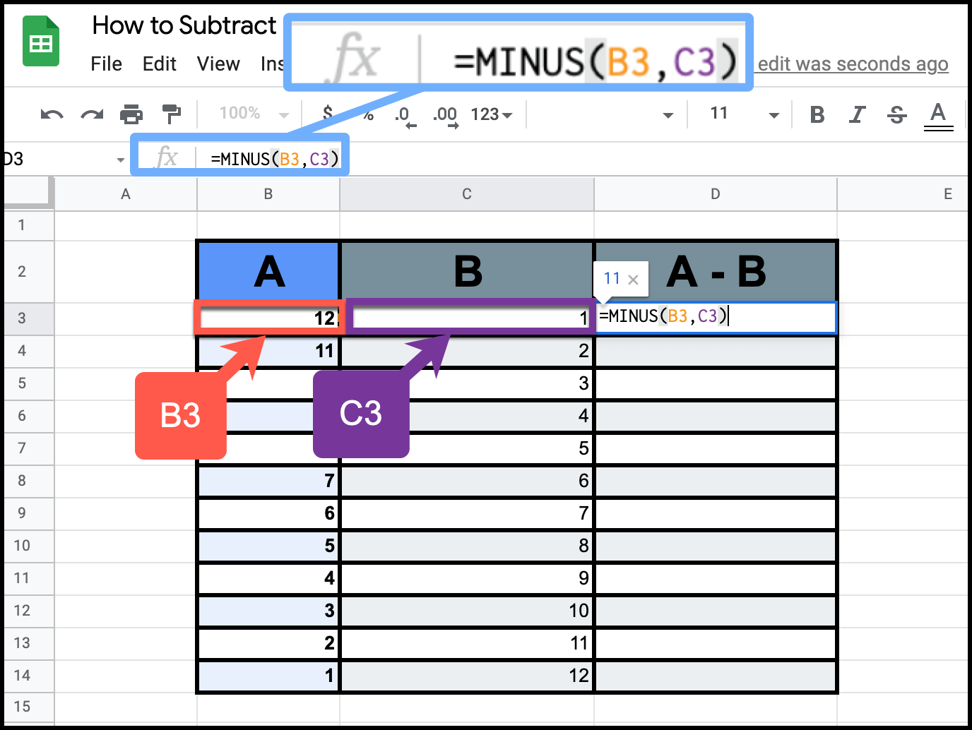Viewport: 972px width, 730px height.
Task: Click the Redo icon
Action: pos(91,114)
